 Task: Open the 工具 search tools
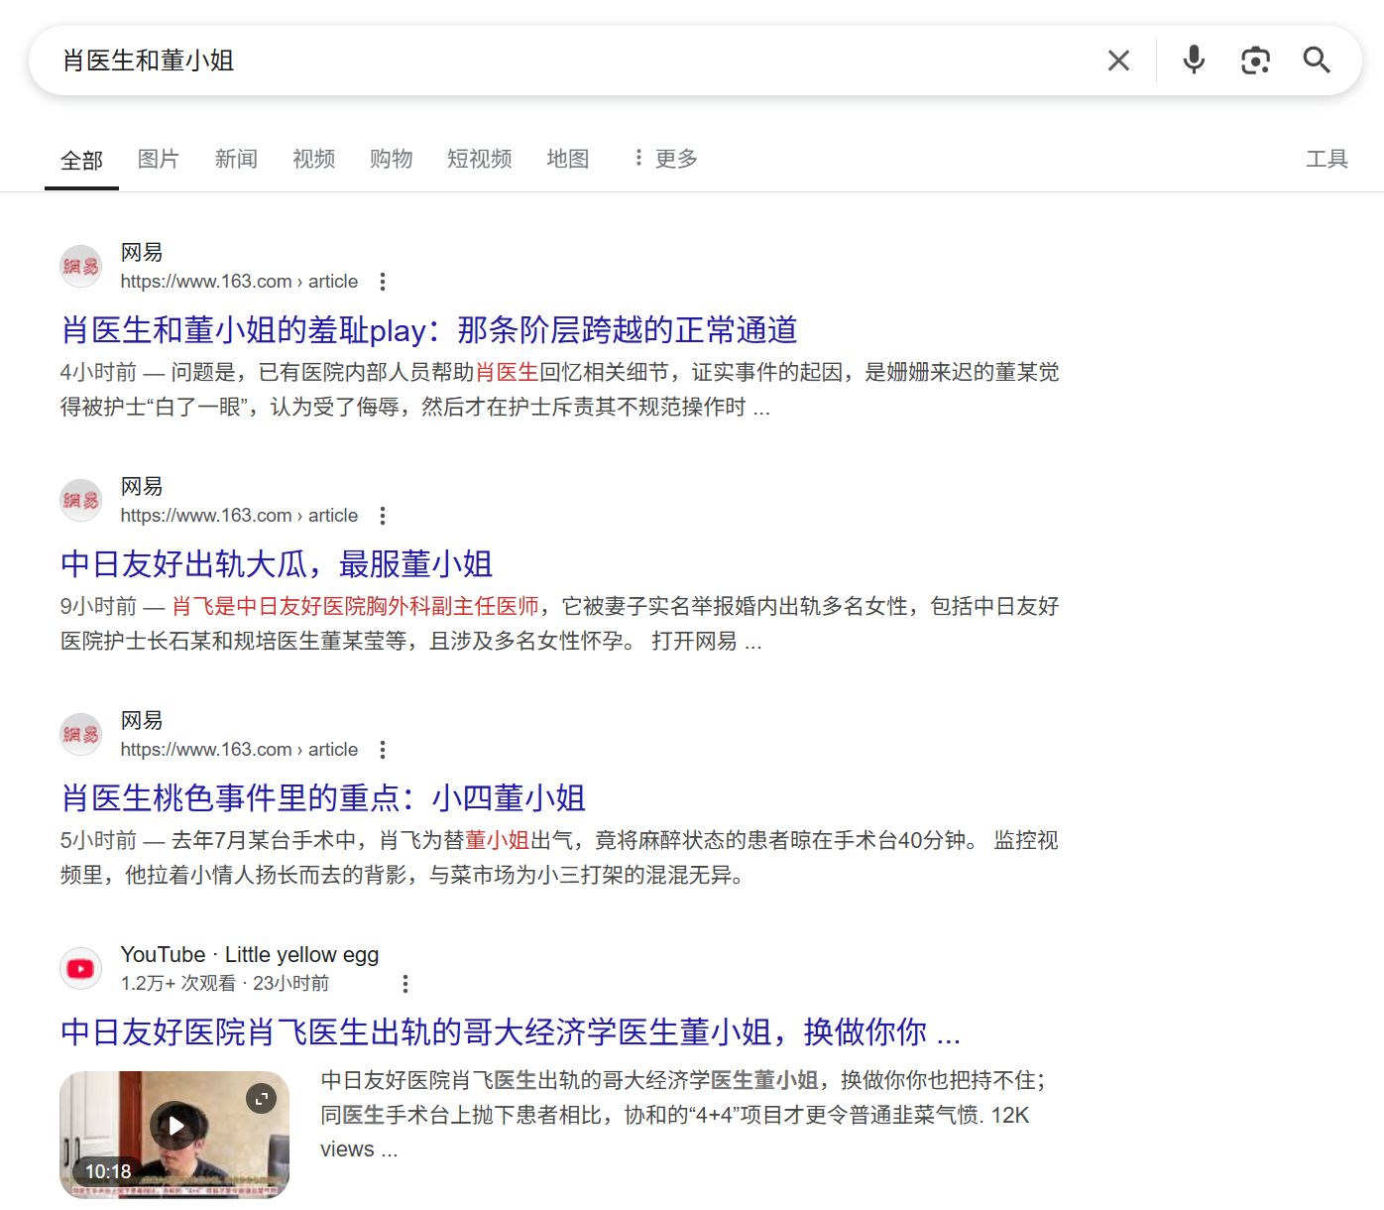point(1326,159)
